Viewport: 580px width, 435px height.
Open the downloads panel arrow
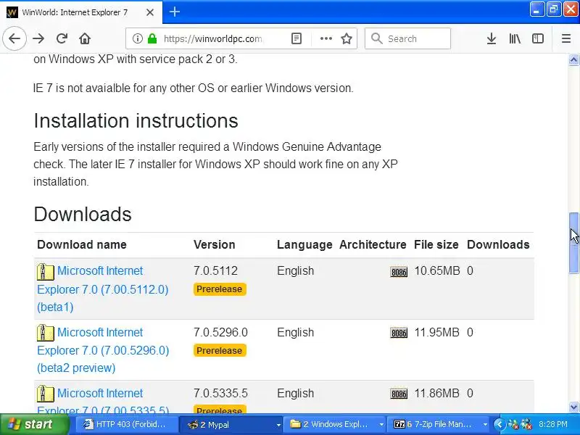click(492, 38)
